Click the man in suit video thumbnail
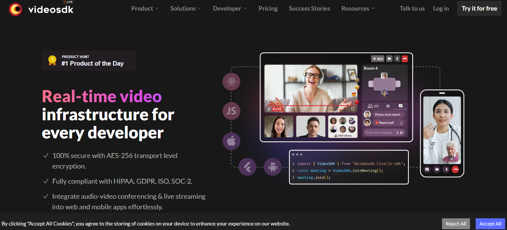507x230 pixels. coord(311,126)
